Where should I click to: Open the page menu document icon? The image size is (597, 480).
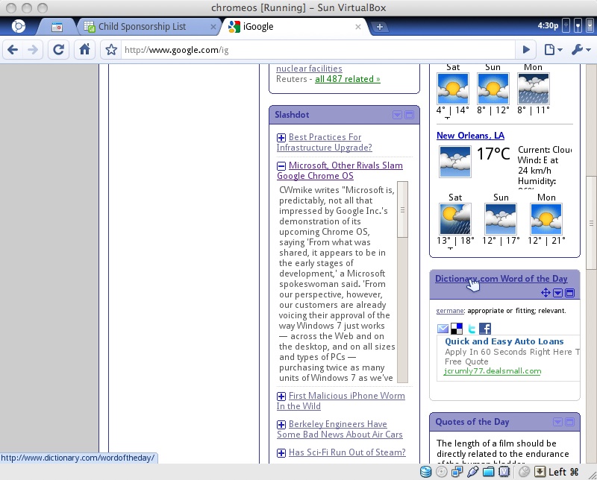click(x=553, y=49)
